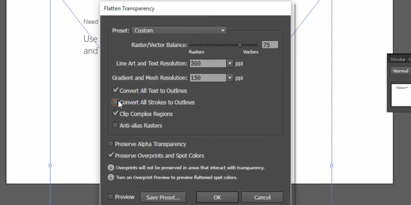
Task: Dismiss dialog with Cancel button
Action: pyautogui.click(x=262, y=197)
